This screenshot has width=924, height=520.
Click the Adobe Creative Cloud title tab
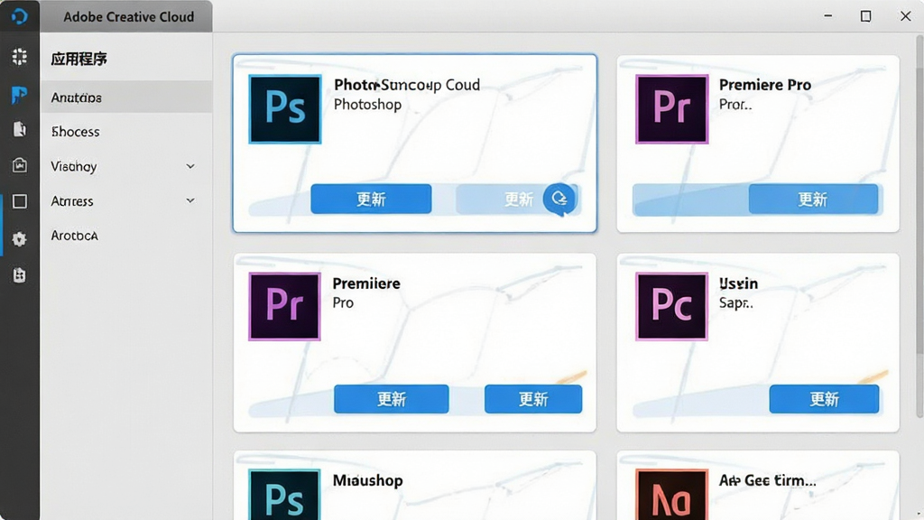tap(128, 16)
